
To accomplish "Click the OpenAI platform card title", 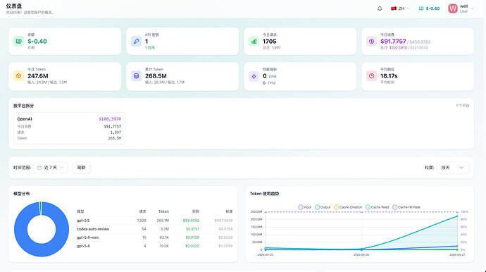I will pyautogui.click(x=25, y=119).
